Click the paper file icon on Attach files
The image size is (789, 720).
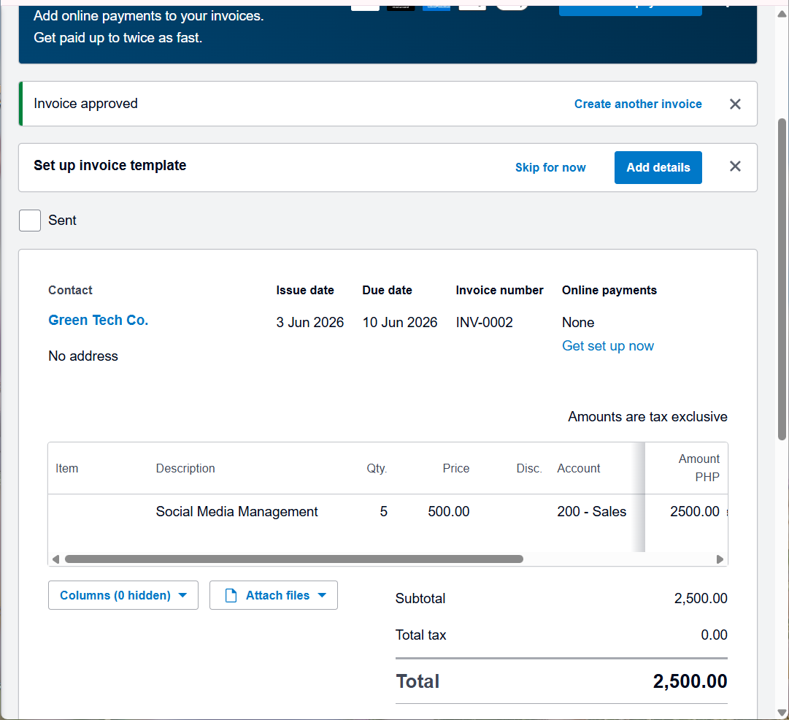pos(231,595)
